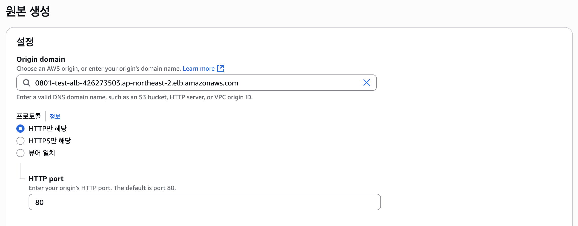578x226 pixels.
Task: Click the HTTP port field label
Action: tap(46, 179)
